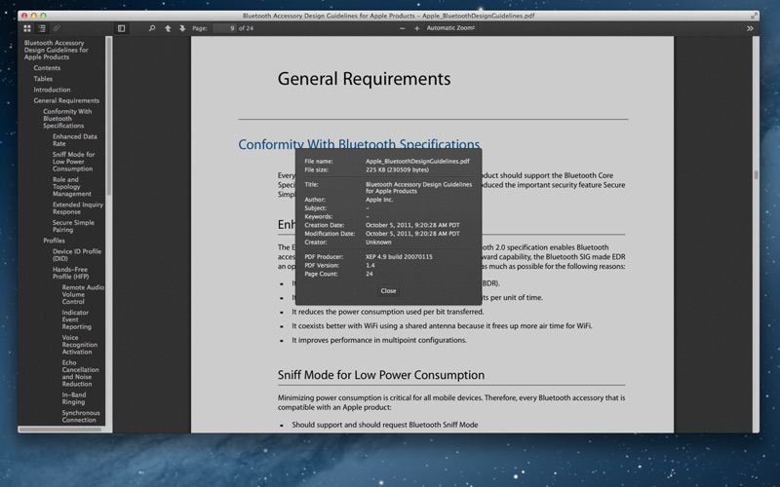
Task: Open 'Sniff Mode for Low Power Consumption' outline entry
Action: [74, 162]
